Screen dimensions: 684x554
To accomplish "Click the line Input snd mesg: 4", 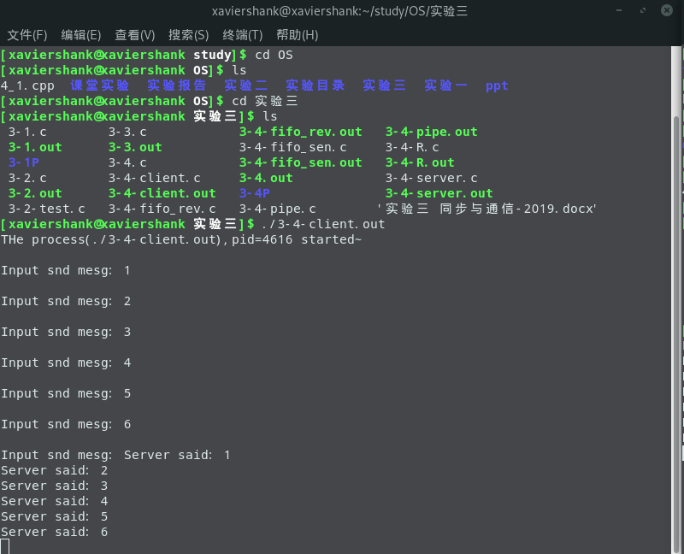I will click(x=66, y=362).
